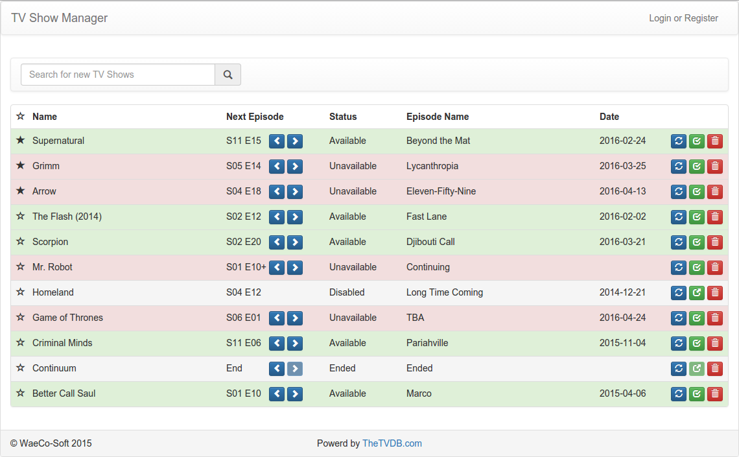Mark Supernatural episode as watched
Screen dimensions: 739x457
click(697, 141)
